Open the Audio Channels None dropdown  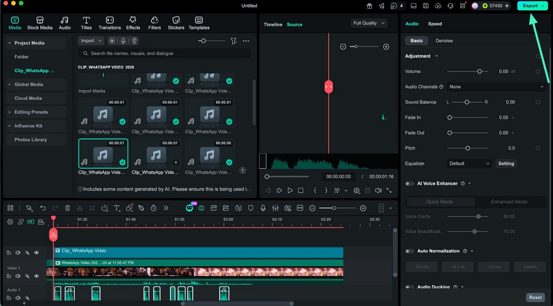coord(496,87)
